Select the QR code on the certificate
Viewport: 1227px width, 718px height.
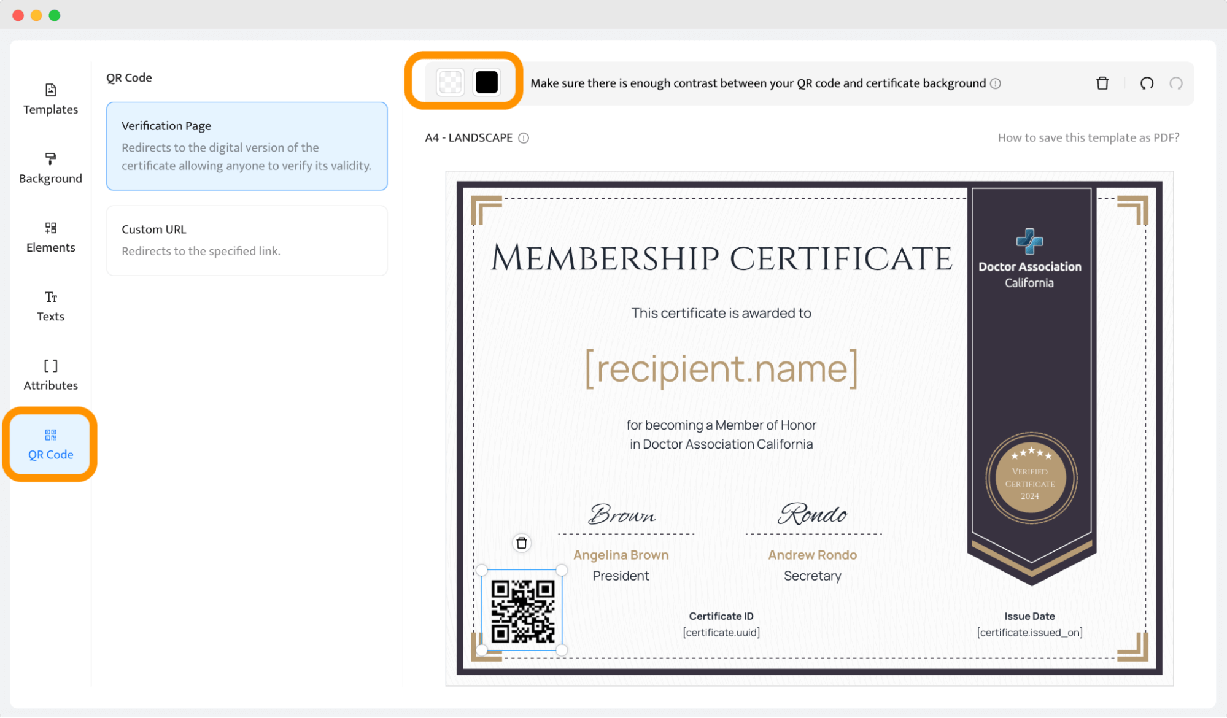click(x=522, y=611)
